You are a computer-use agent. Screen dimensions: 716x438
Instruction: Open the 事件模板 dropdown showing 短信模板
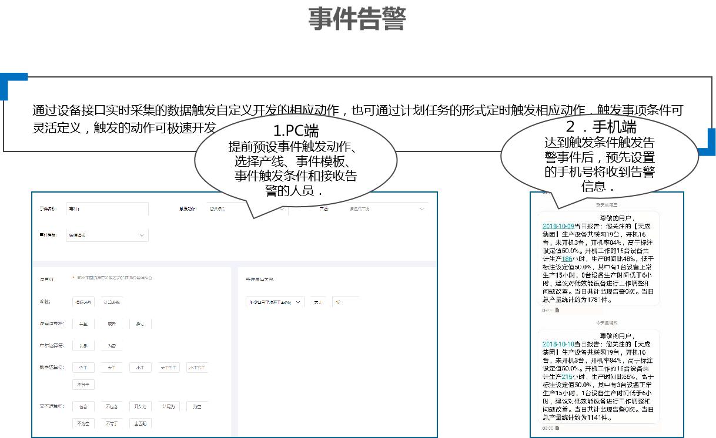coord(107,235)
